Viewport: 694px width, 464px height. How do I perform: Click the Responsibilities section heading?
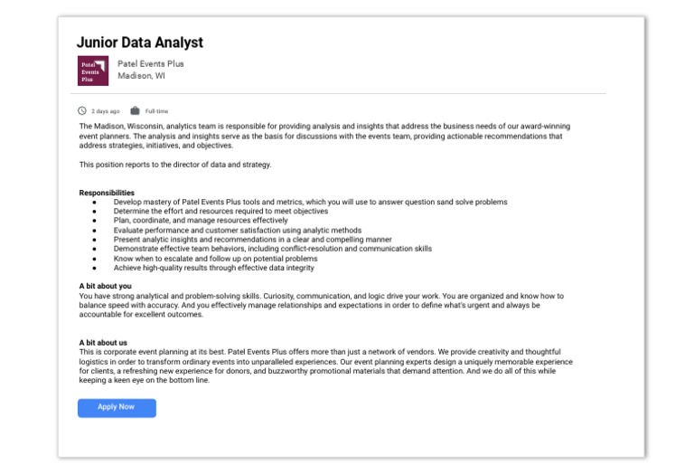pyautogui.click(x=107, y=193)
